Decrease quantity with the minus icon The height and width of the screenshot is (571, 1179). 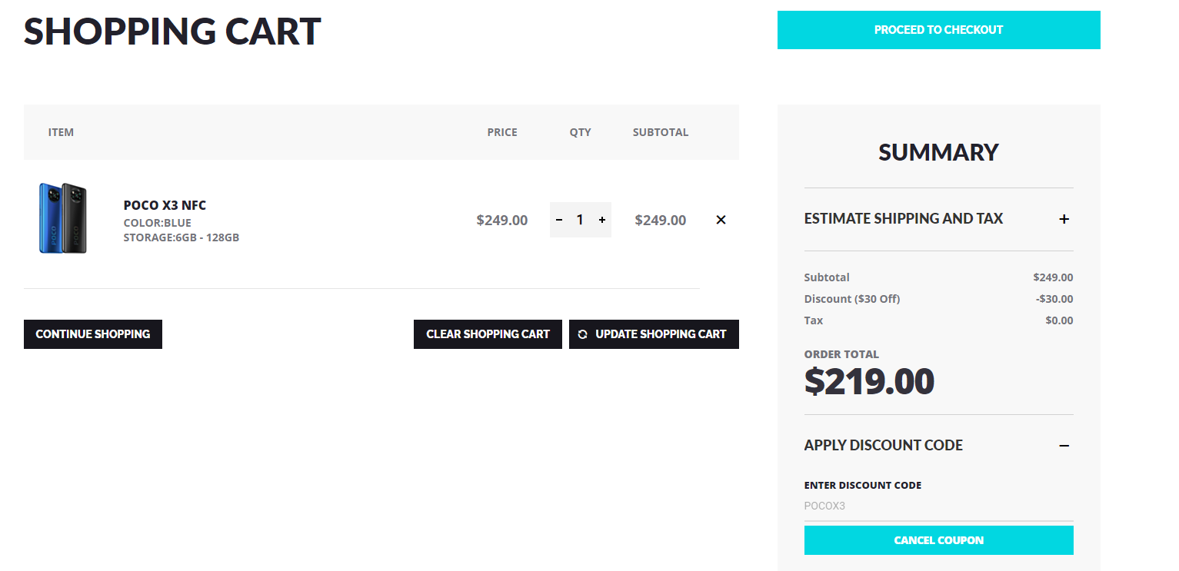pyautogui.click(x=559, y=220)
